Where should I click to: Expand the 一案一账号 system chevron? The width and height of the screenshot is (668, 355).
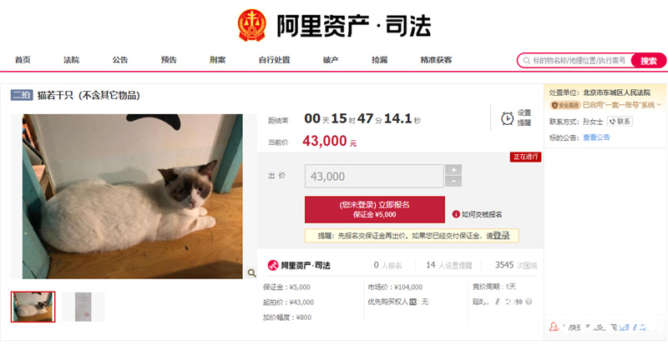click(x=659, y=105)
